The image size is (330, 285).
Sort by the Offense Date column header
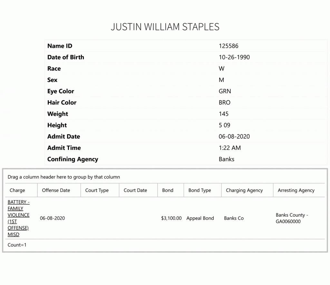point(59,190)
